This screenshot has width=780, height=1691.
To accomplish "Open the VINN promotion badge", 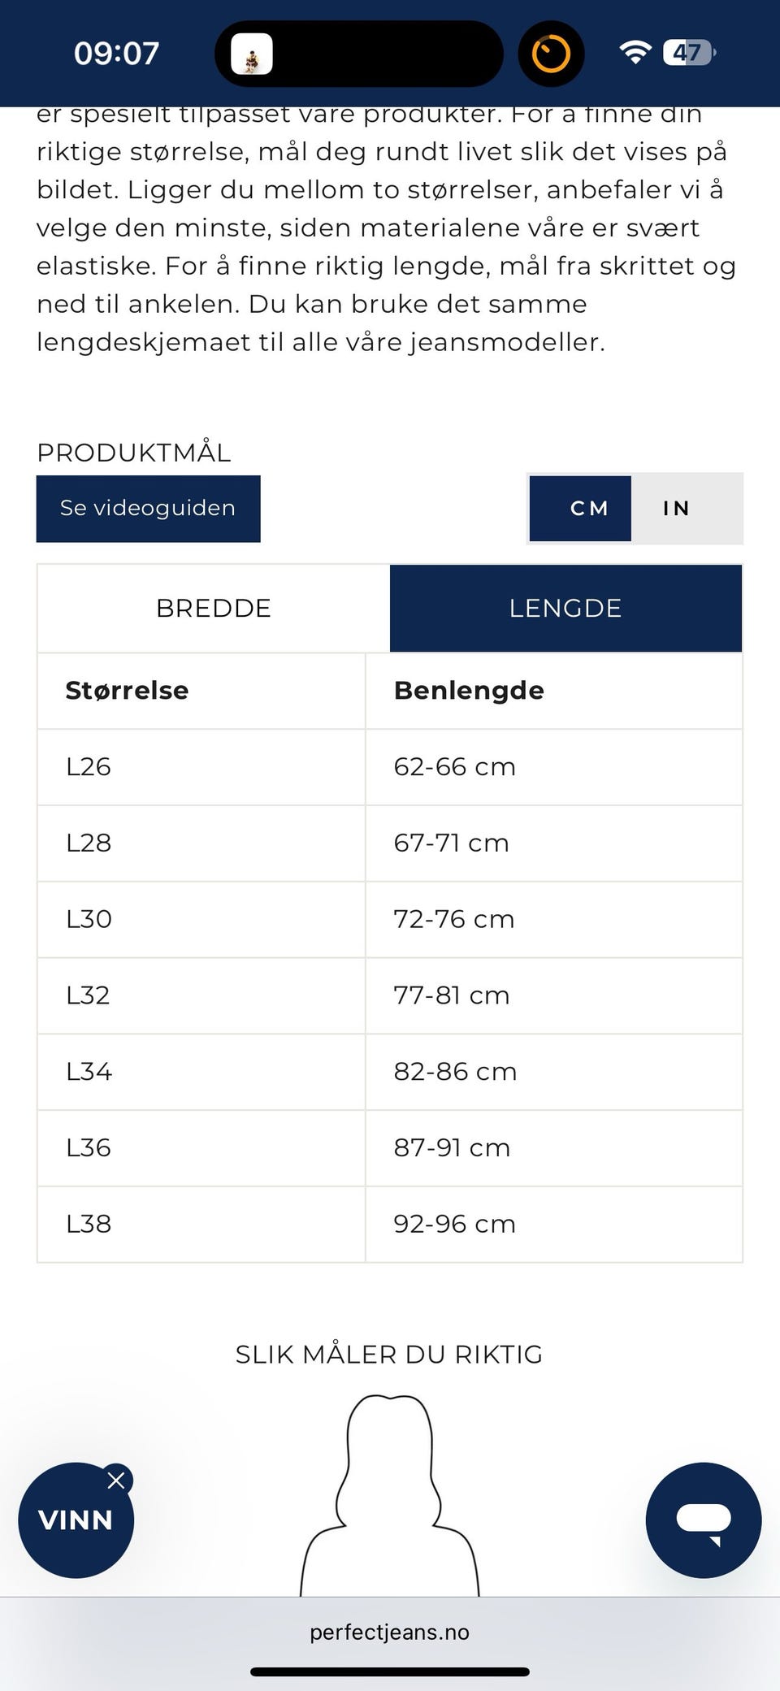I will point(77,1520).
